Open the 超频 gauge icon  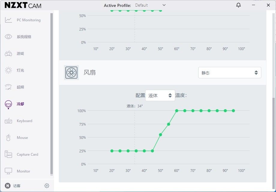(x=8, y=87)
